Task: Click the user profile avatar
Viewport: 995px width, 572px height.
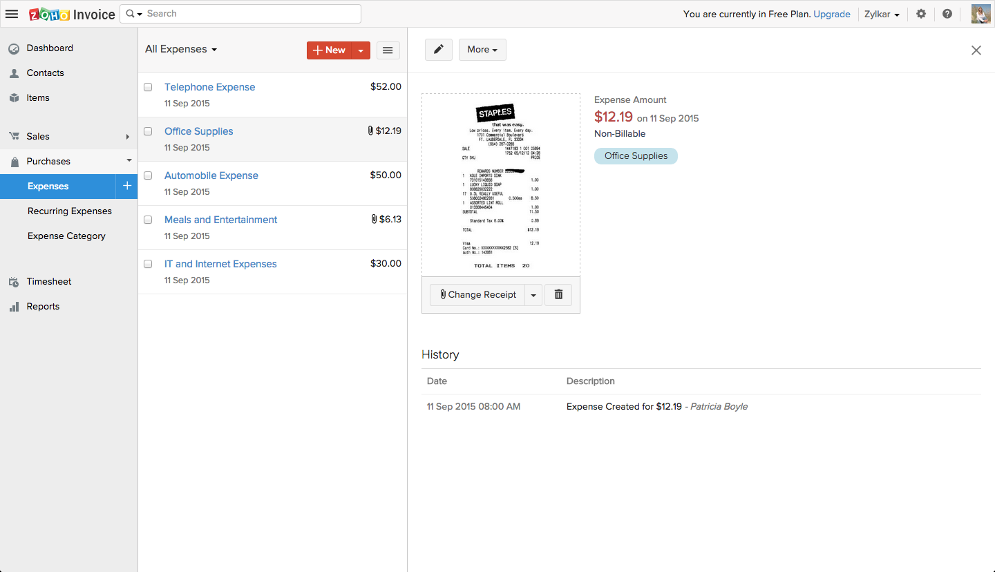Action: point(980,14)
